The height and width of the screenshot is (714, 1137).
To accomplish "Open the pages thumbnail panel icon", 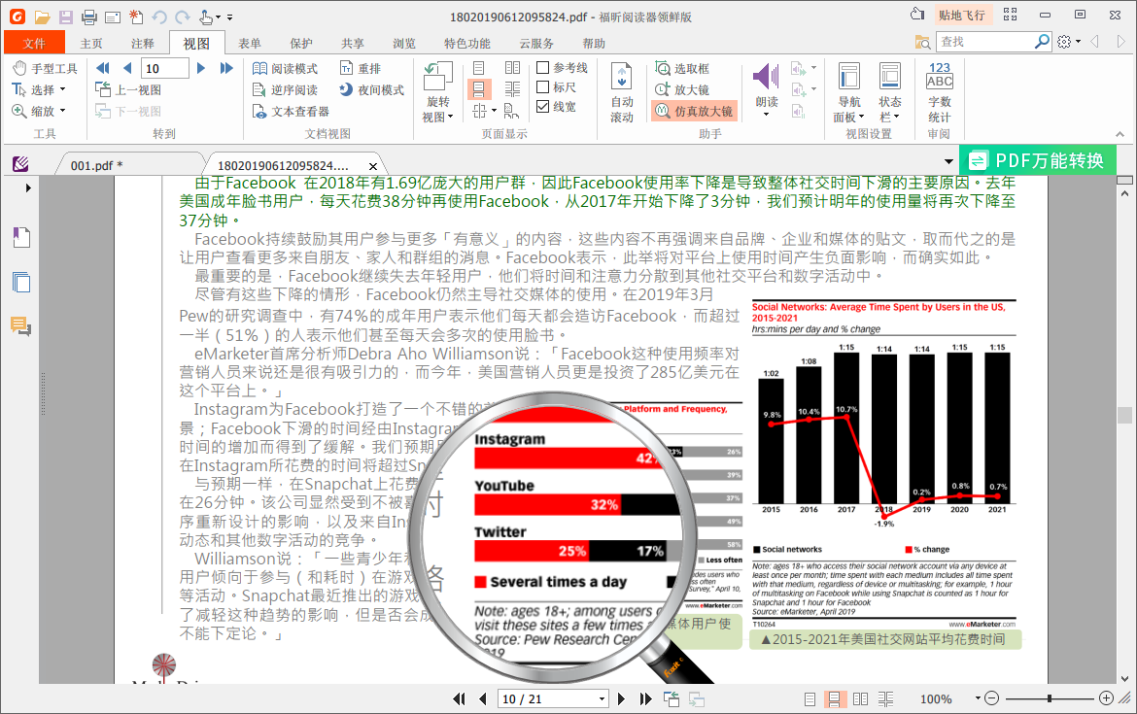I will pyautogui.click(x=21, y=282).
